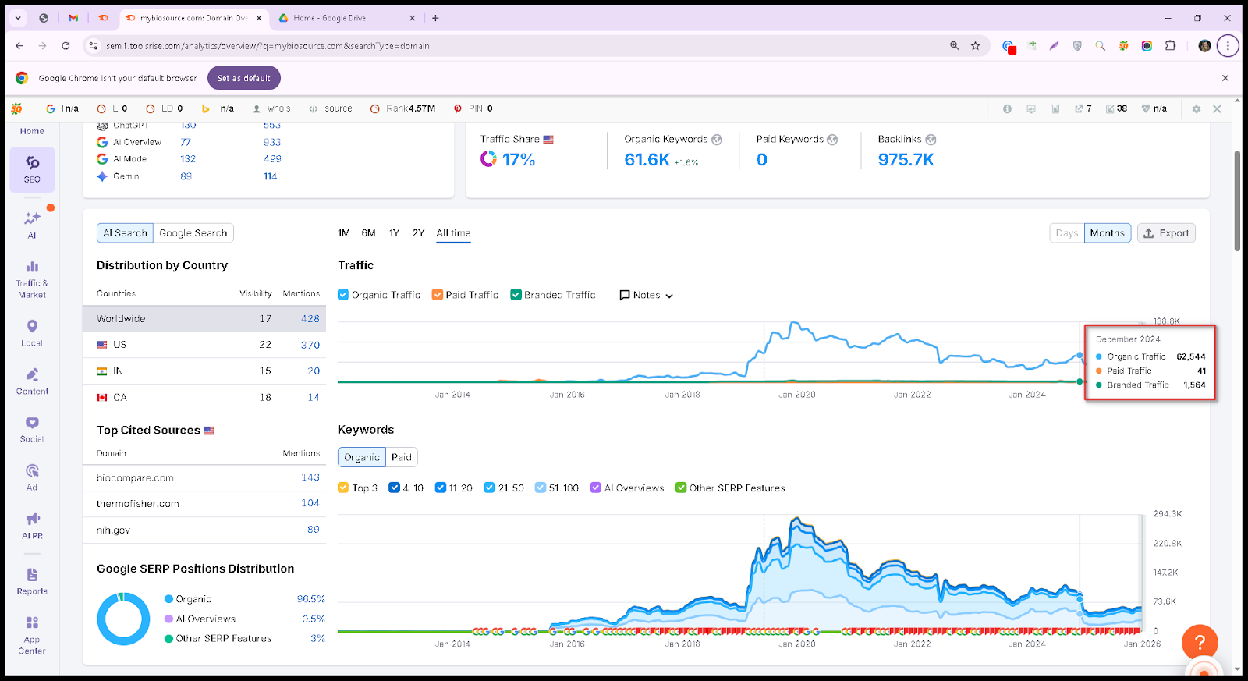Click the SEO toolbar info icon

[x=1007, y=109]
